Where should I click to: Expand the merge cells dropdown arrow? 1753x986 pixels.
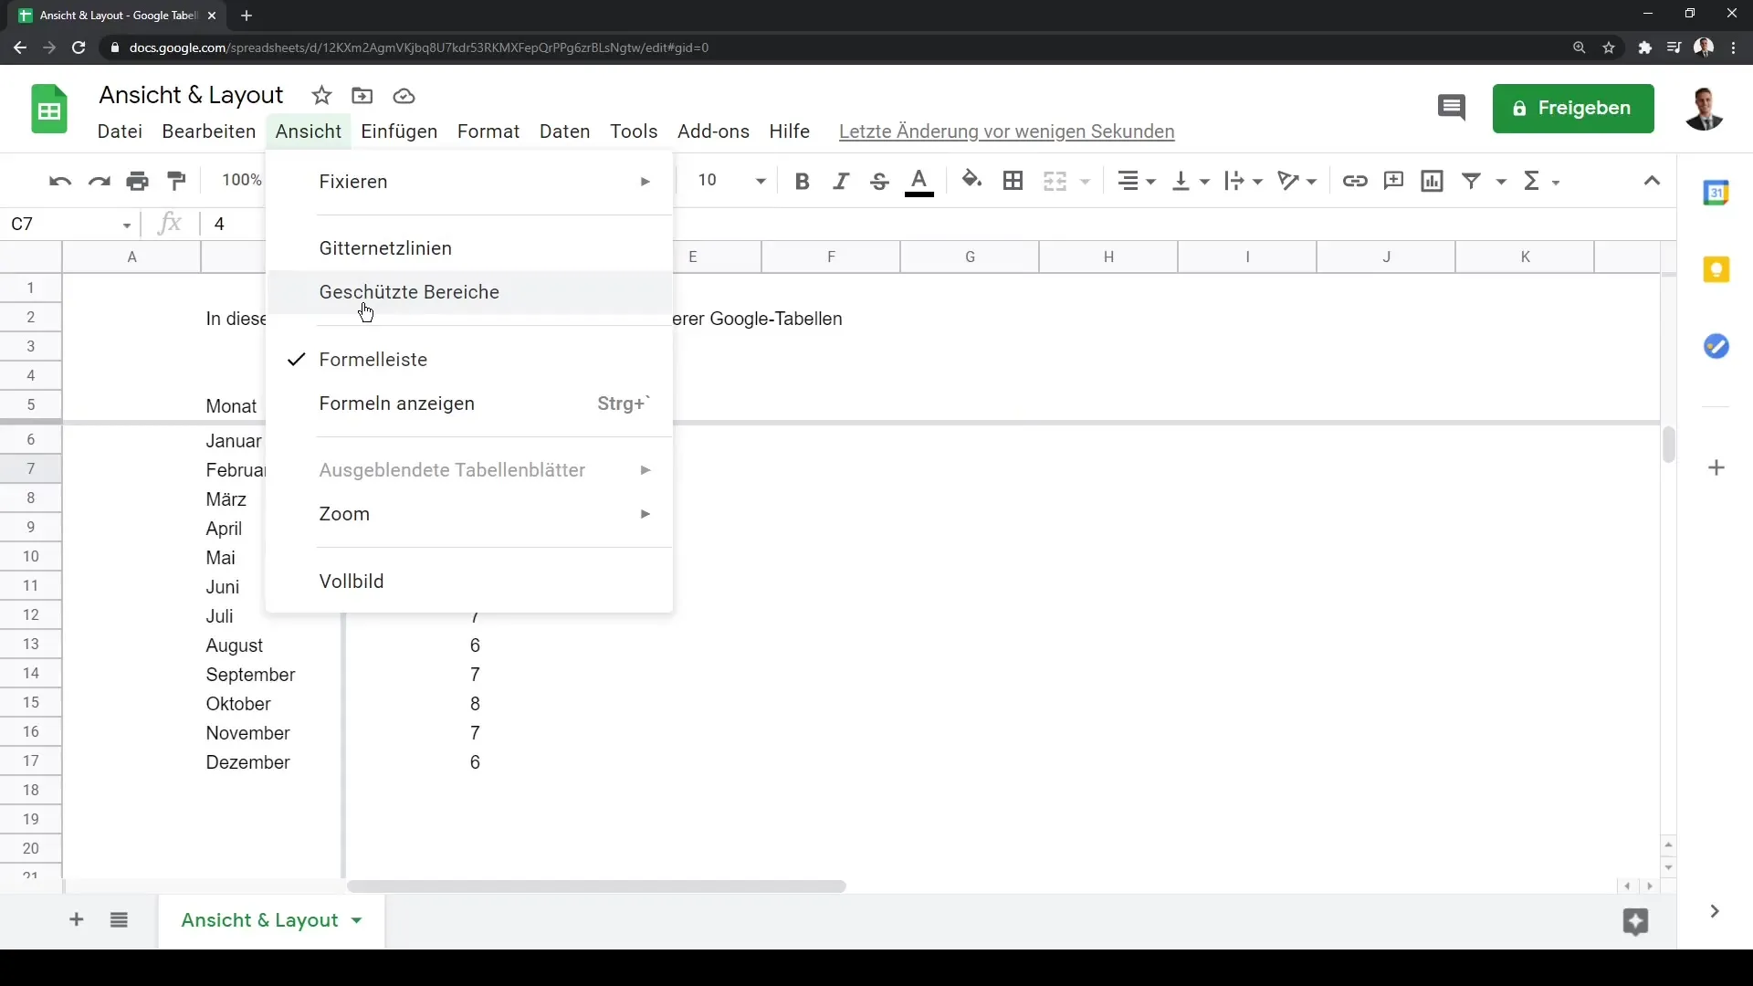pos(1086,182)
